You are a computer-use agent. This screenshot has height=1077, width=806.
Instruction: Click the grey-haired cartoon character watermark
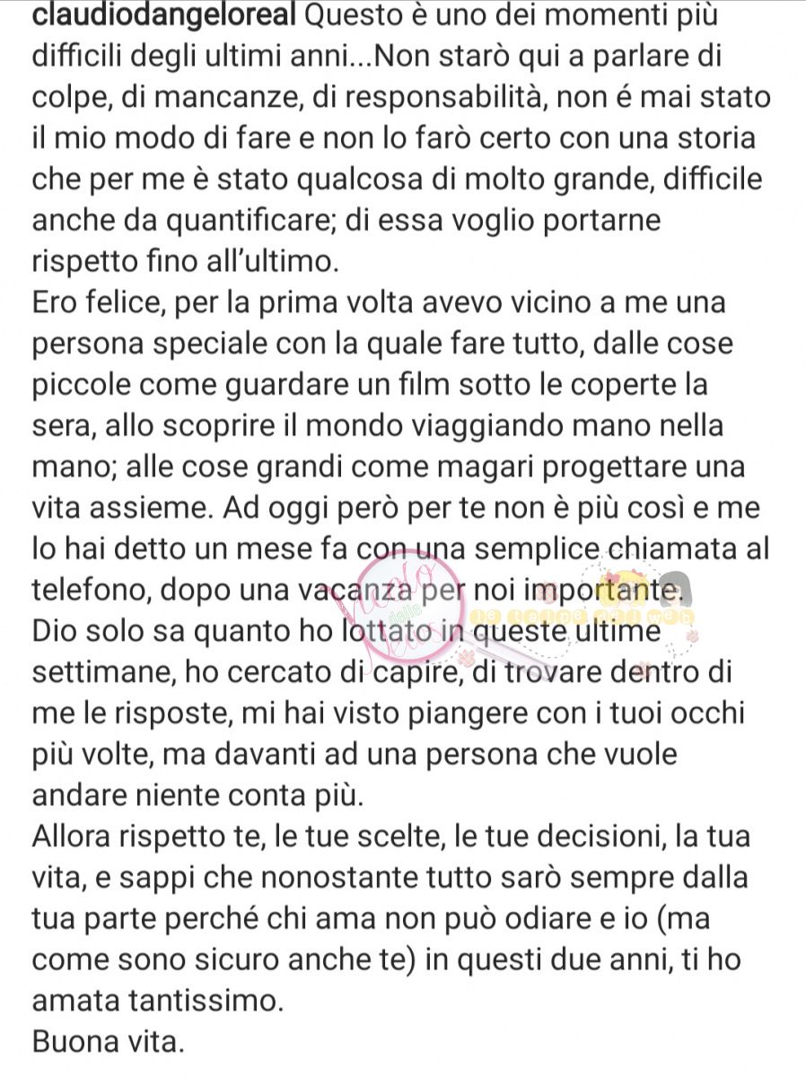[673, 588]
